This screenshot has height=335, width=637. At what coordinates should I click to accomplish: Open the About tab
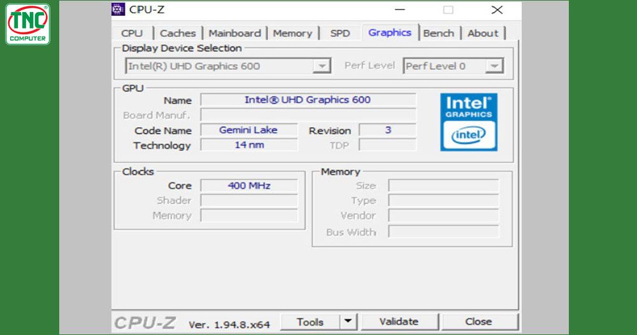coord(483,33)
